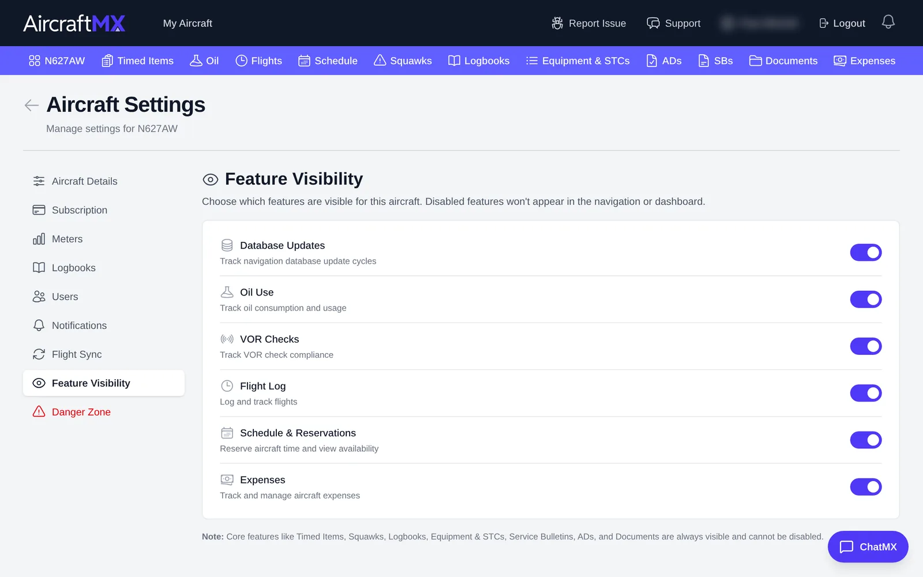Open the ADs tab
The image size is (923, 577).
pyautogui.click(x=663, y=61)
